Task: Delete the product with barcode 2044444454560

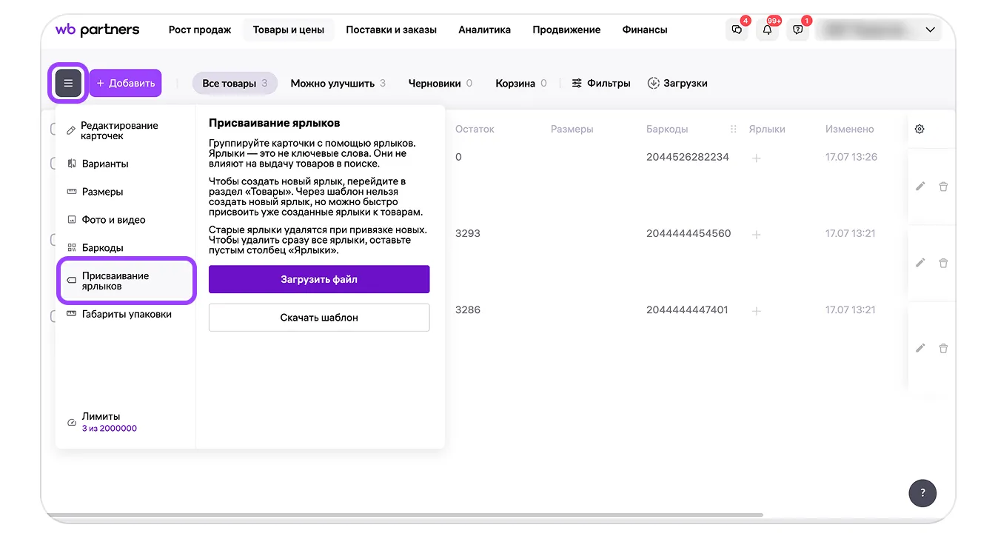Action: pos(943,263)
